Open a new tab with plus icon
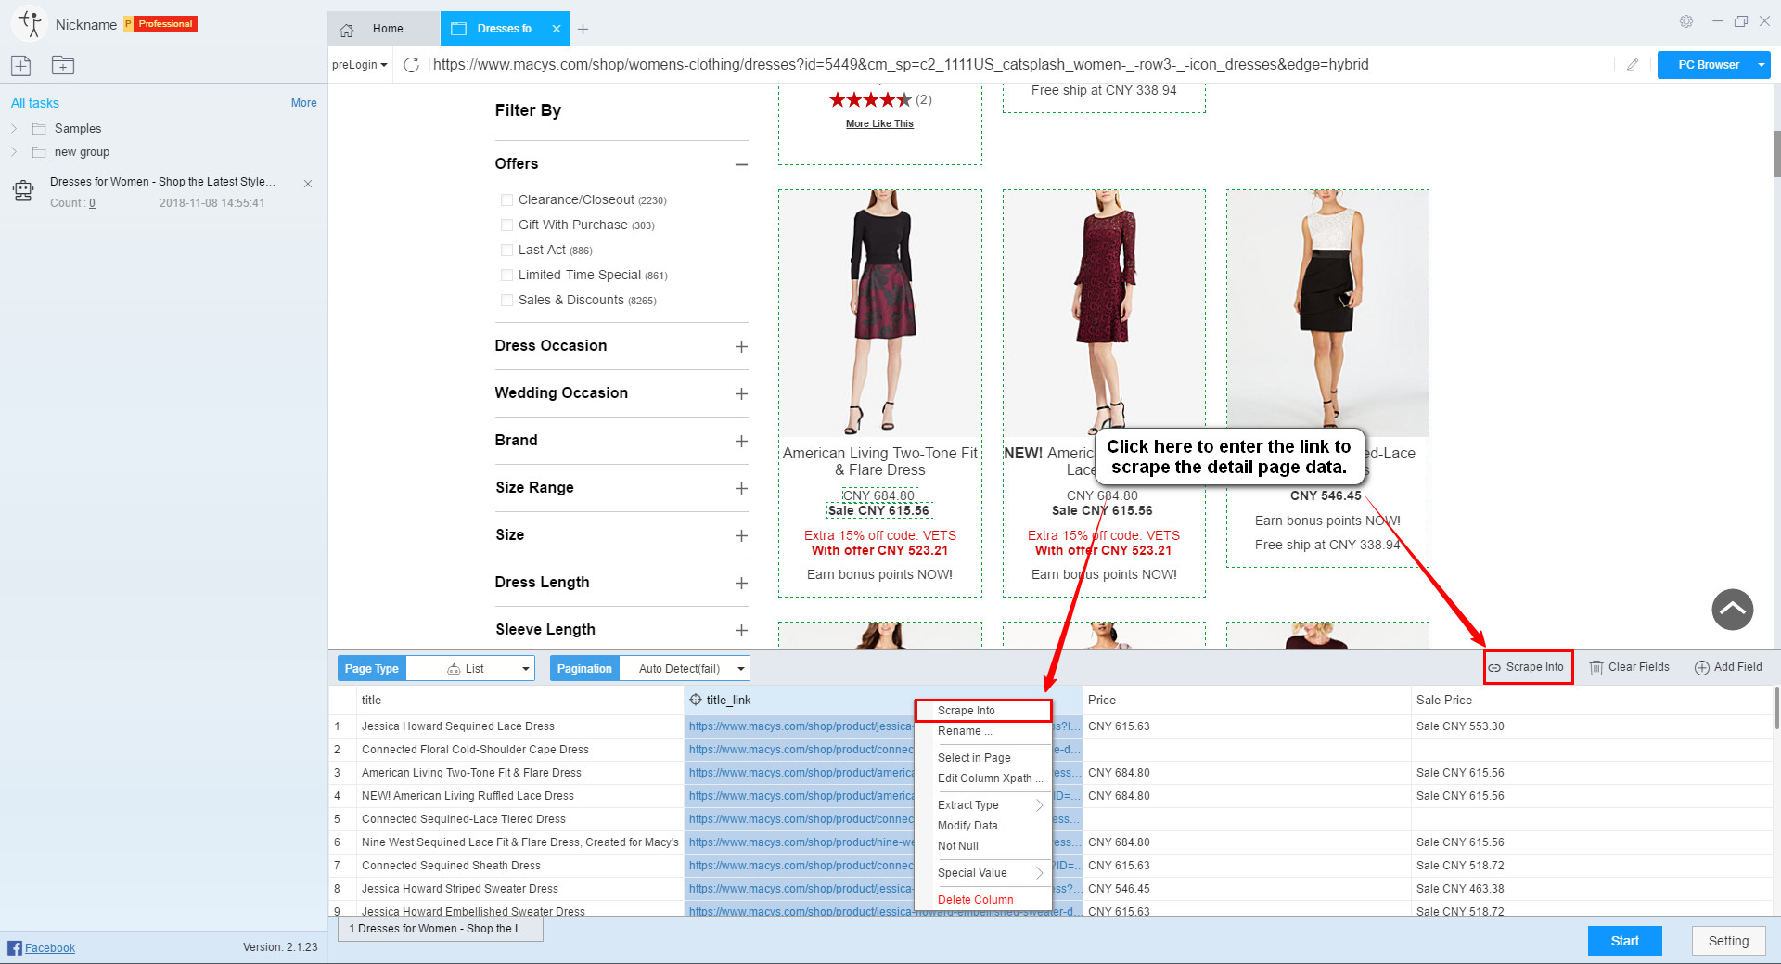 (583, 30)
